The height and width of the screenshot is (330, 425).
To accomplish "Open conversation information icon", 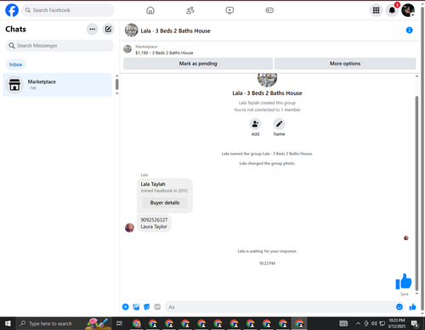I will click(409, 30).
